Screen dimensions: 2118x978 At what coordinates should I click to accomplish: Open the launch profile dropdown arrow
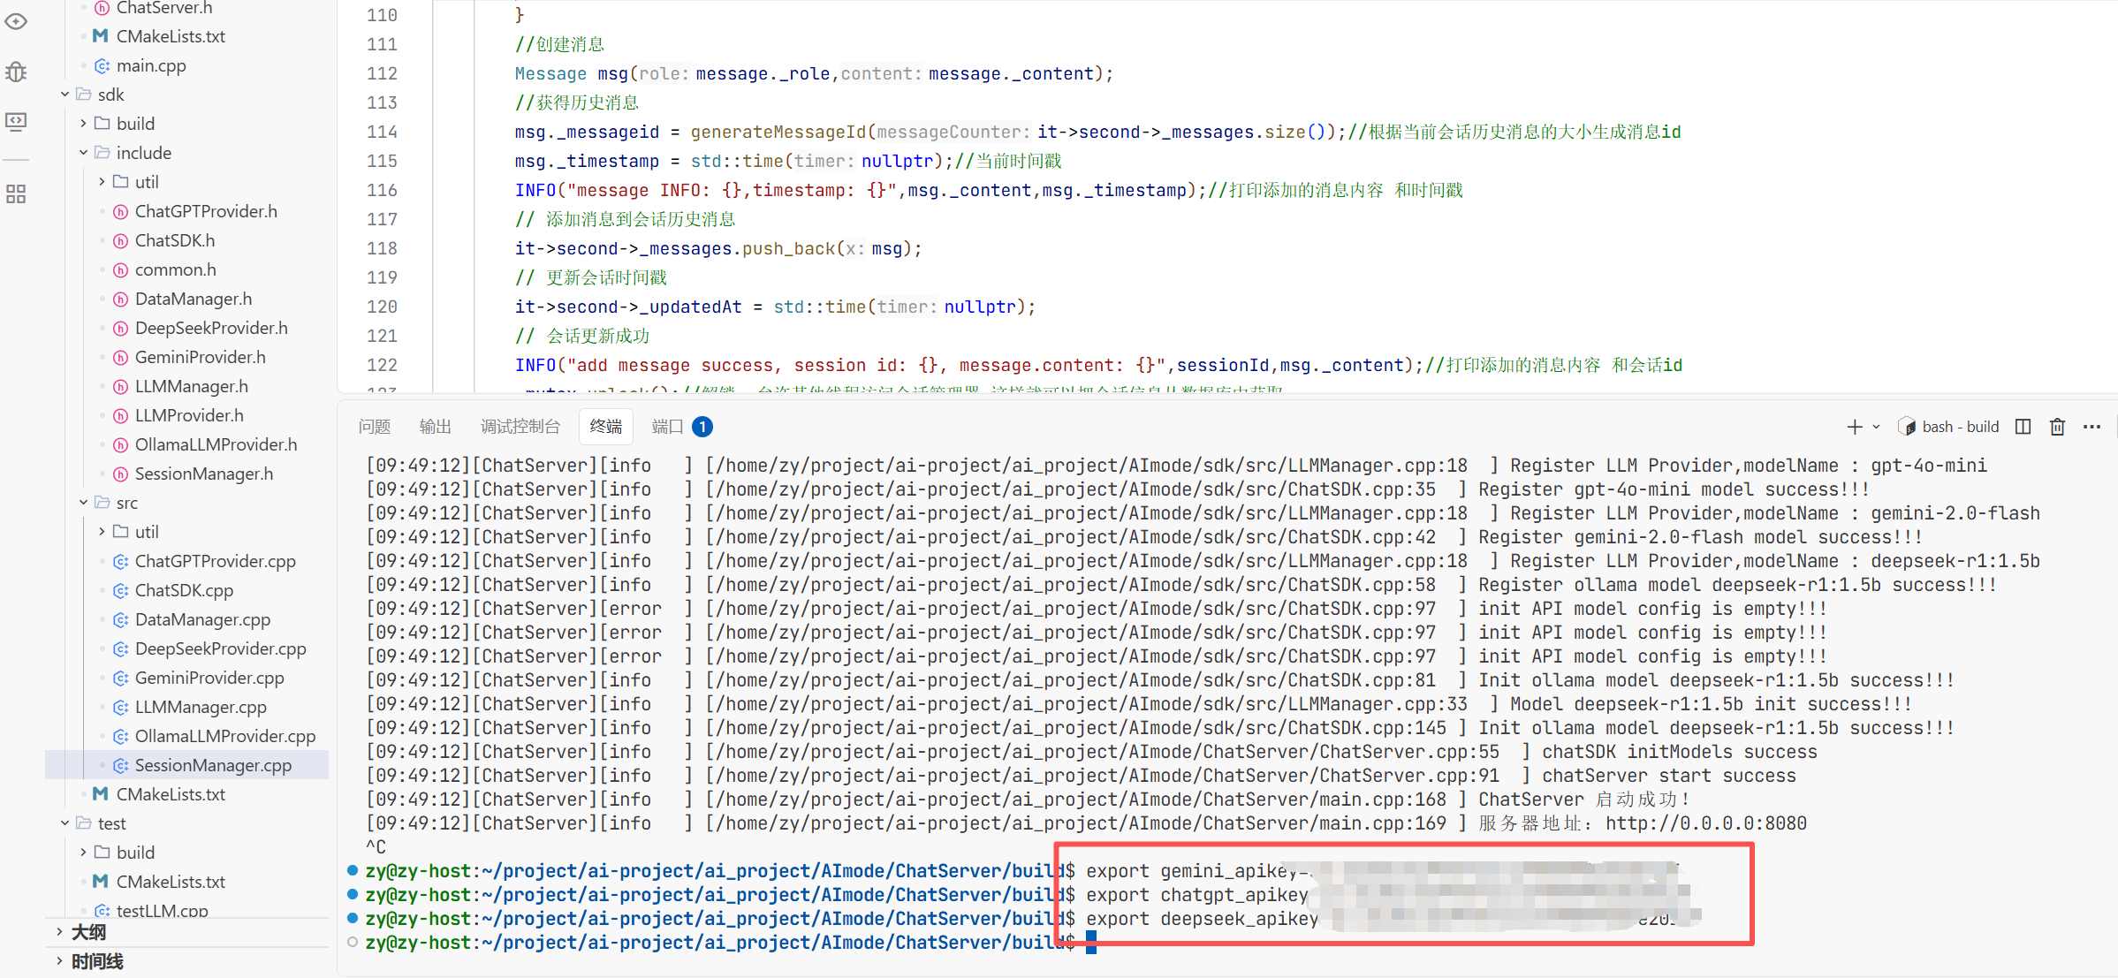[1876, 428]
